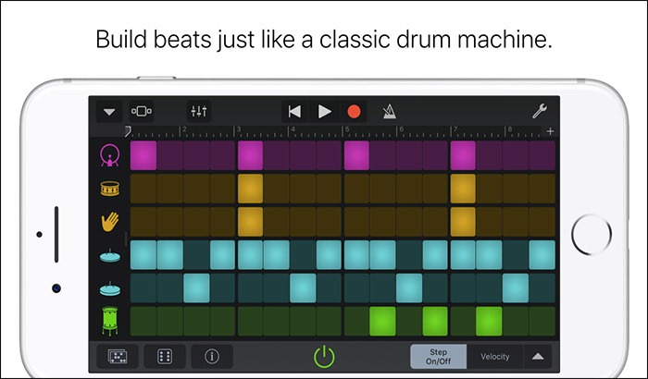Turn off the snare step at bar 7
648x379 pixels.
click(463, 189)
